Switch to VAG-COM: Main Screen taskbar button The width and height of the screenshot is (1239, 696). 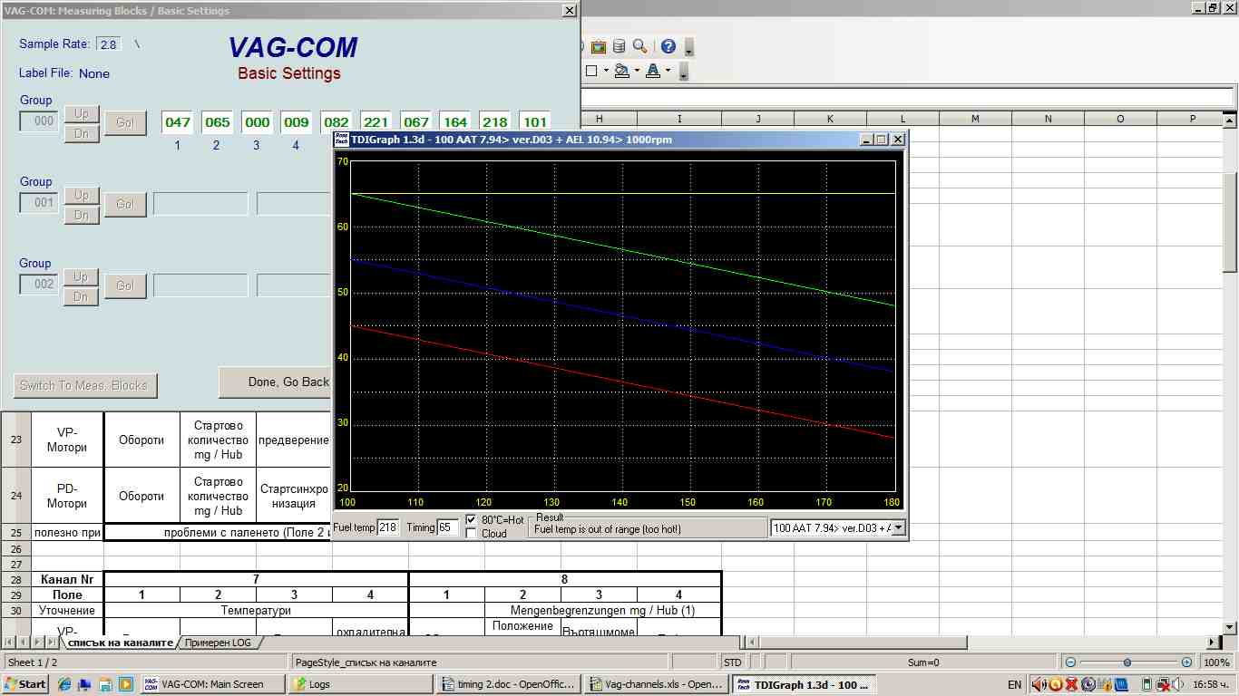(x=212, y=684)
